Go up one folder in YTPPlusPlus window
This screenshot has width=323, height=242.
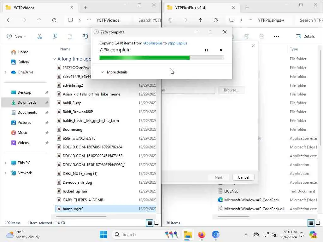(200, 20)
